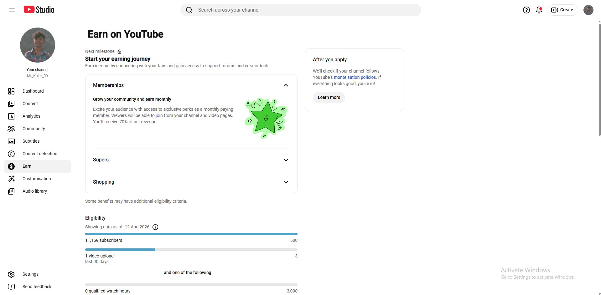Image resolution: width=601 pixels, height=295 pixels.
Task: Click the Subtitles icon in sidebar
Action: (11, 141)
